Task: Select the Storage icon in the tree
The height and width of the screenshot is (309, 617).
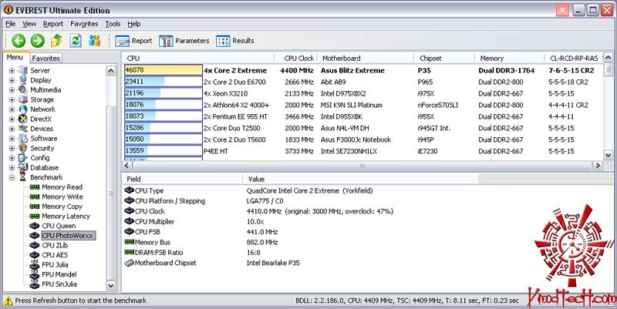Action: (x=23, y=99)
